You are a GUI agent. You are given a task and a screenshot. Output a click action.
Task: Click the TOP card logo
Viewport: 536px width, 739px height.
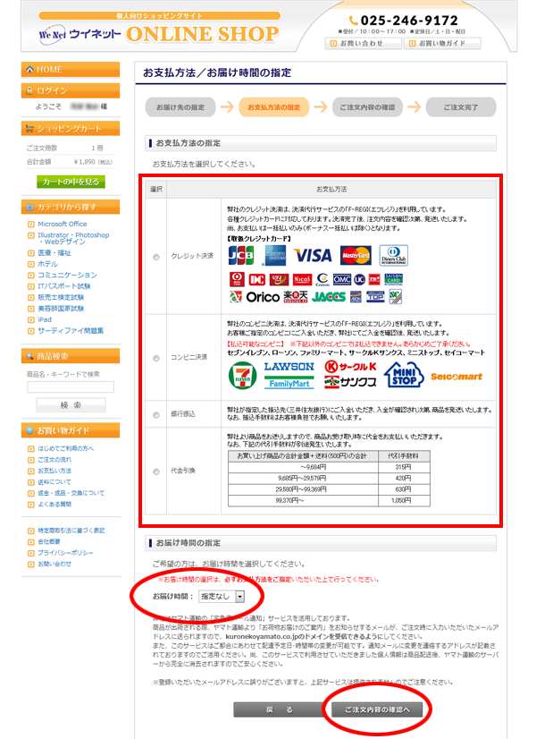pos(375,297)
